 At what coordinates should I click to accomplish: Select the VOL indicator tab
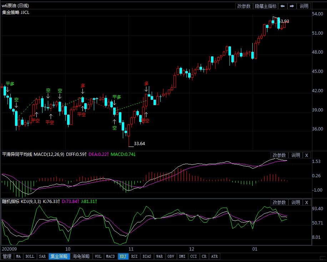(x=98, y=256)
